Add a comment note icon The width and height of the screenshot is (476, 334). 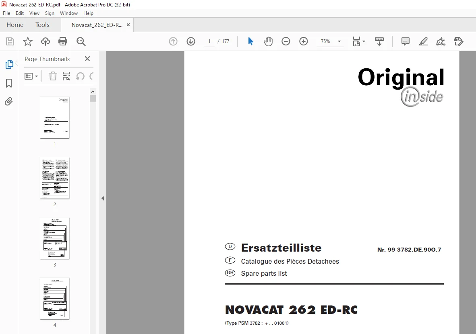coord(405,41)
